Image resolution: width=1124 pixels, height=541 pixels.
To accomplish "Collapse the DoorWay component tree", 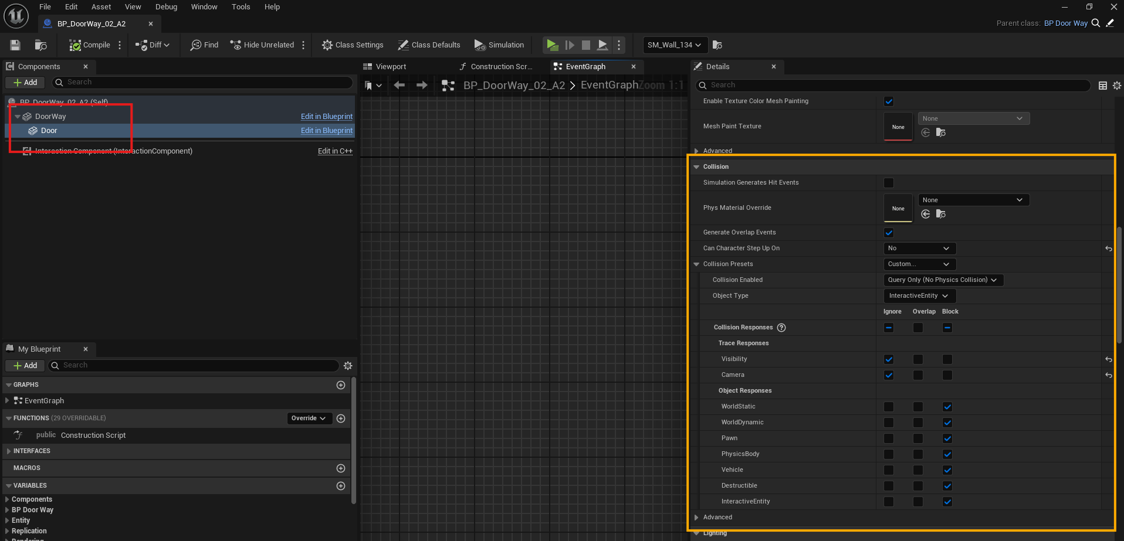I will coord(18,117).
